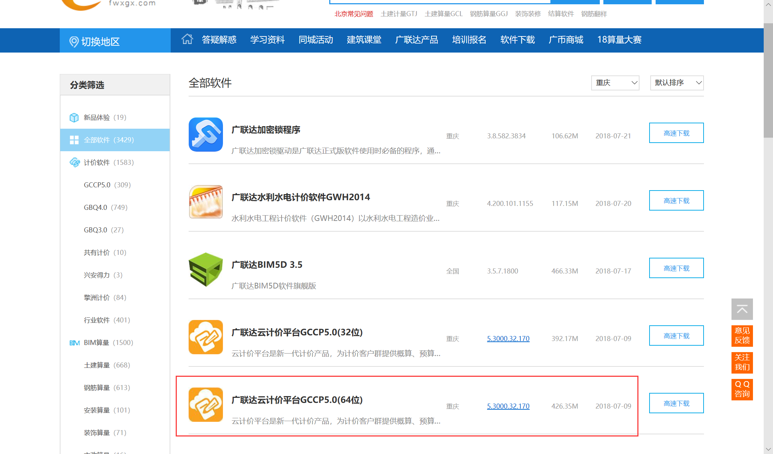Click the BIM icon next to BIM算量

(x=74, y=343)
